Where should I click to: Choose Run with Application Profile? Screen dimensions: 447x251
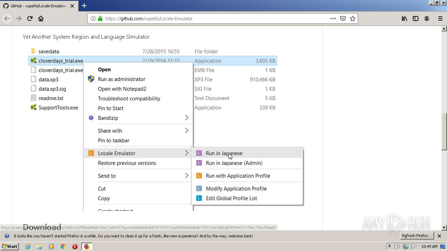click(x=247, y=176)
